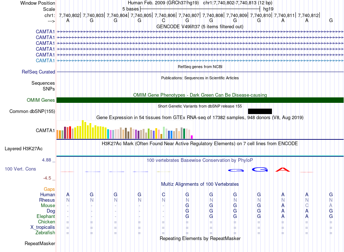This screenshot has width=344, height=252.
Task: Click the Window Position label
Action: click(x=38, y=3)
